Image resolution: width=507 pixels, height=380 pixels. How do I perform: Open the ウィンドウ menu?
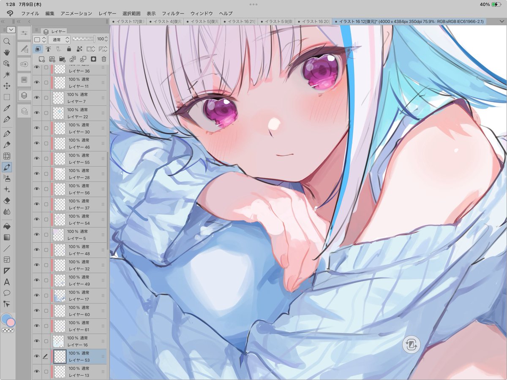tap(202, 14)
